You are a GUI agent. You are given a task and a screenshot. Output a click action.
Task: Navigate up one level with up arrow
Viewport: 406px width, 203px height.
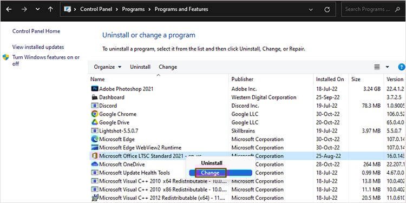point(50,9)
